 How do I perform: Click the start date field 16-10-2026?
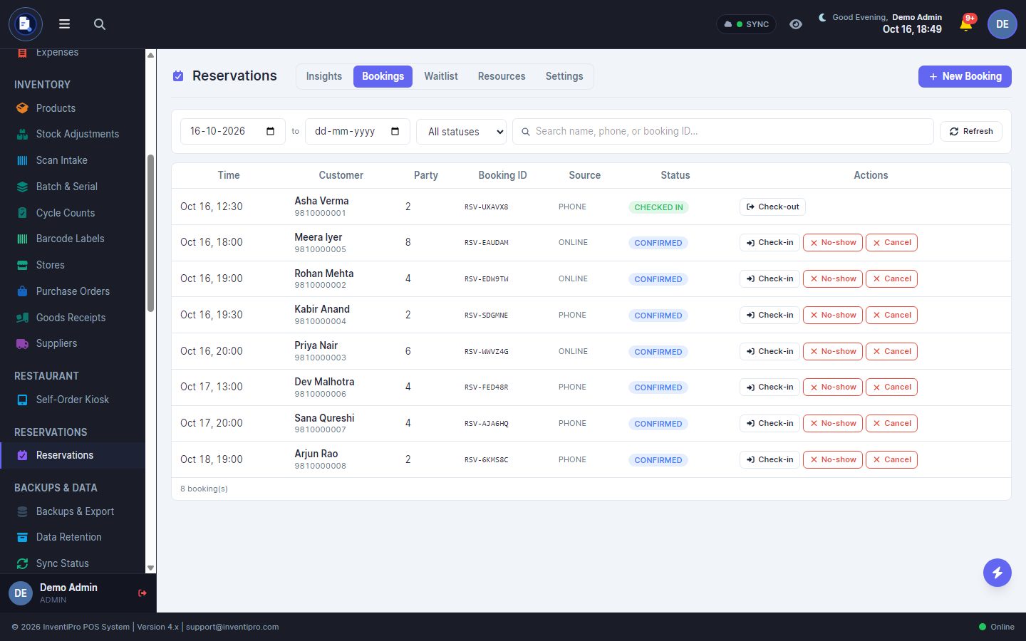pos(233,131)
